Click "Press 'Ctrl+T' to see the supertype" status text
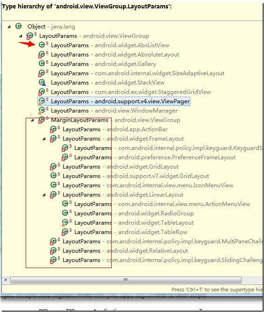The width and height of the screenshot is (264, 312). (217, 290)
